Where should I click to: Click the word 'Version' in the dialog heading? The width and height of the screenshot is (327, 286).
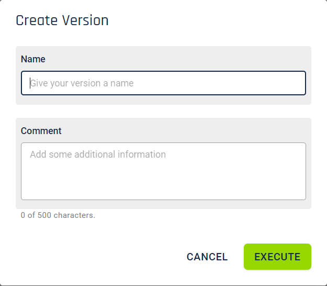coord(85,20)
